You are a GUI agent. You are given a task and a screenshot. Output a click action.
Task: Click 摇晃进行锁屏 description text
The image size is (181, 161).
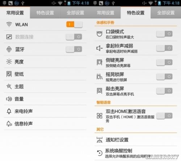pyautogui.click(x=116, y=80)
